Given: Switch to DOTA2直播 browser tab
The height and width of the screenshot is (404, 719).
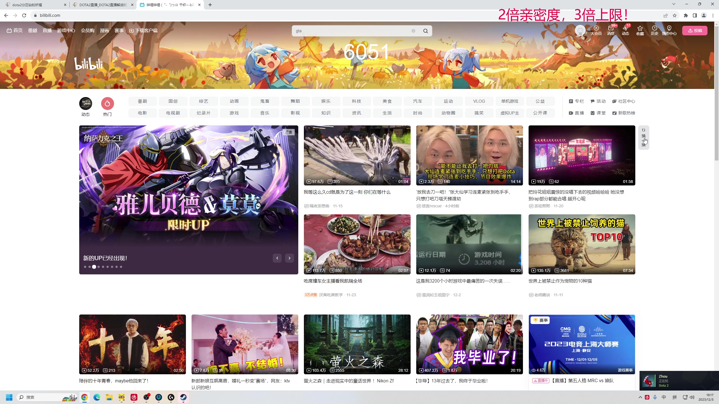Looking at the screenshot, I should tap(103, 5).
